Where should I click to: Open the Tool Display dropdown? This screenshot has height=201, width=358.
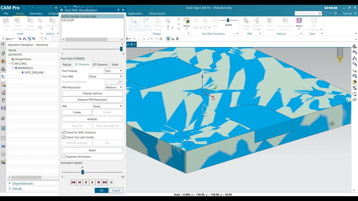tap(113, 71)
